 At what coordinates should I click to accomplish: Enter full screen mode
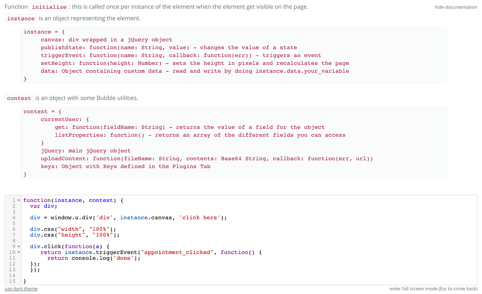pos(433,289)
